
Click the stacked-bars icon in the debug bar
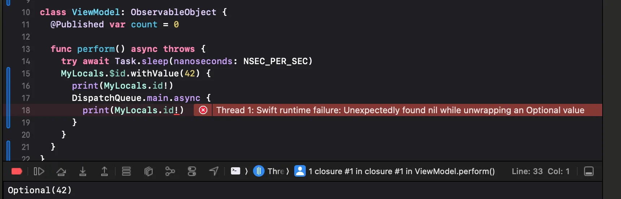(126, 171)
